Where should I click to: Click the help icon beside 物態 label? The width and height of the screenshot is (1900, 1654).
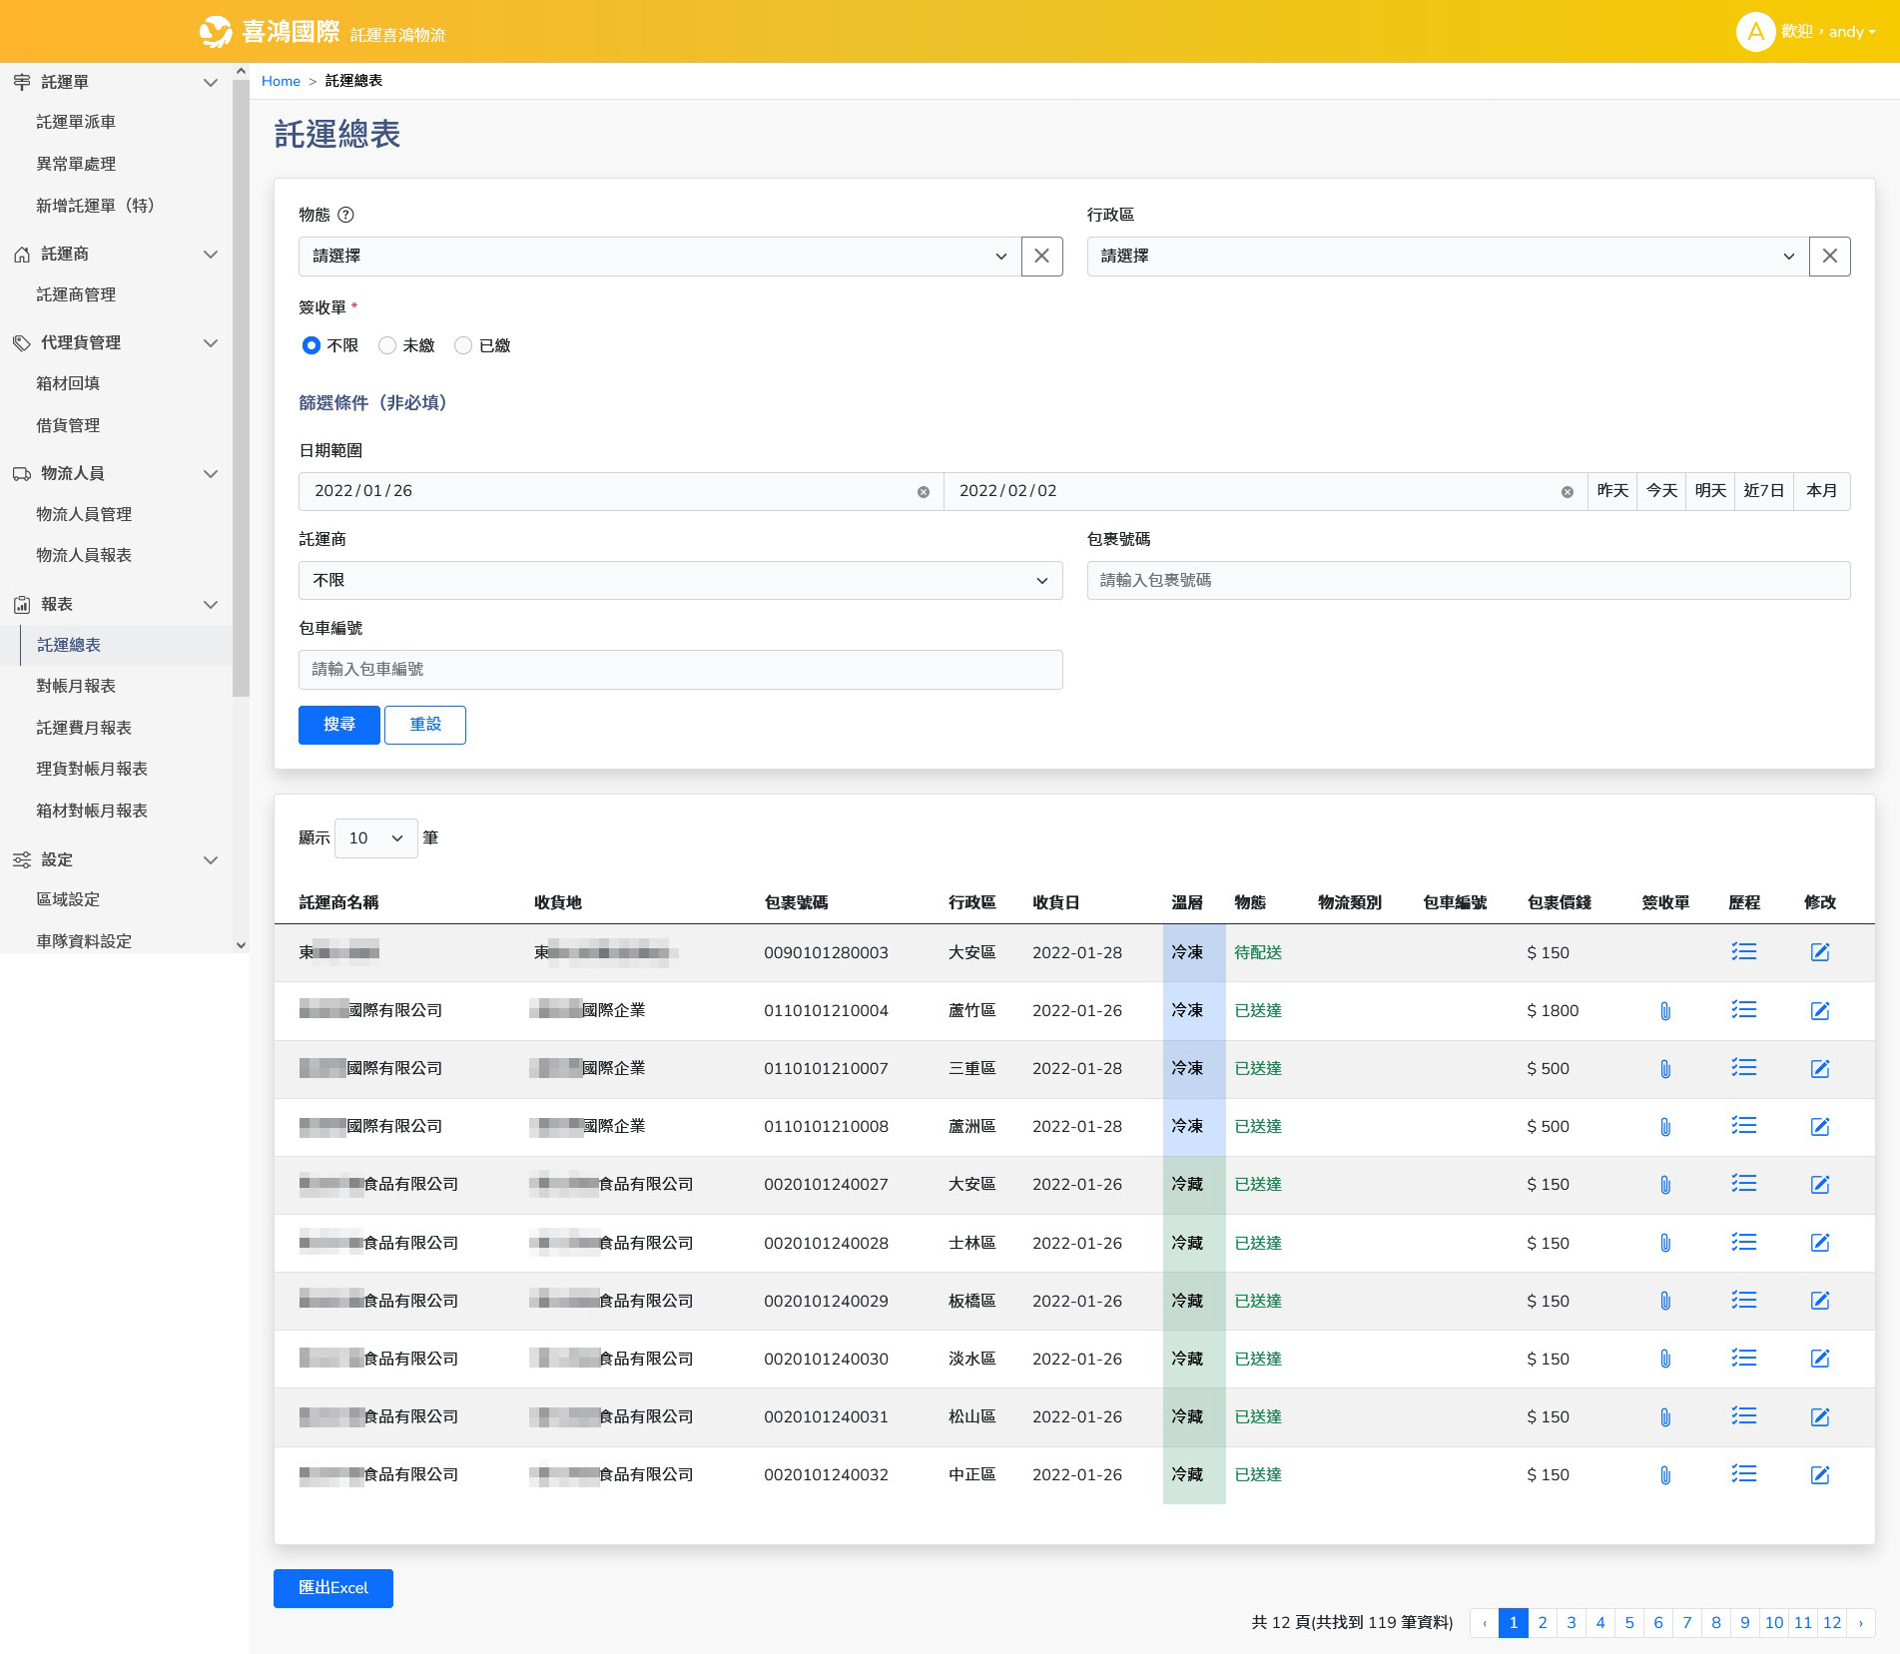pos(345,215)
